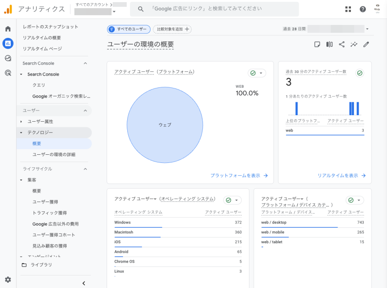Click the Windows row in OS table
The image size is (387, 288).
178,223
